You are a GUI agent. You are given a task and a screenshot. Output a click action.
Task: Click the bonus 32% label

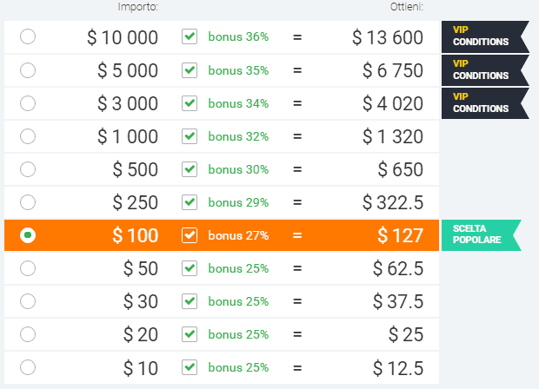coord(238,136)
